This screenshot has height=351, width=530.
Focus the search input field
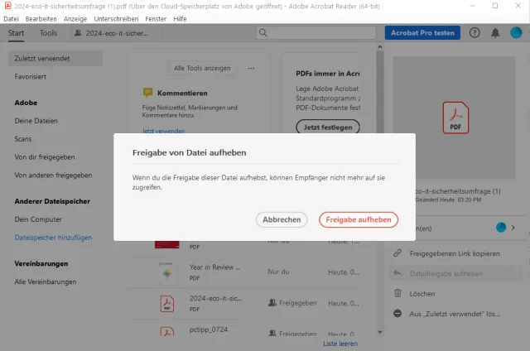[316, 33]
